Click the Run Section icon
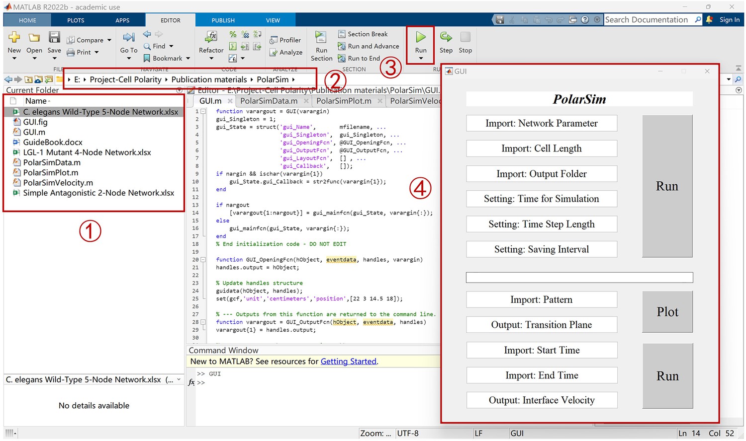 pyautogui.click(x=321, y=37)
